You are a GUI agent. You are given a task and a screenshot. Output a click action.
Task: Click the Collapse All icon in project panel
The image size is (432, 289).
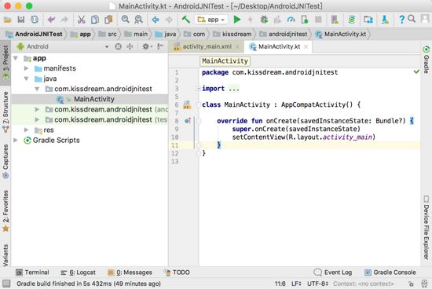coord(130,46)
